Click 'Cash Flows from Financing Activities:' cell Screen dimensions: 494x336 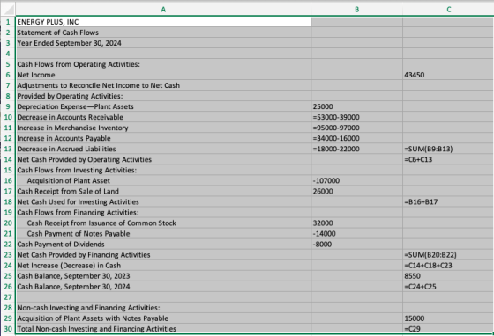coord(163,213)
